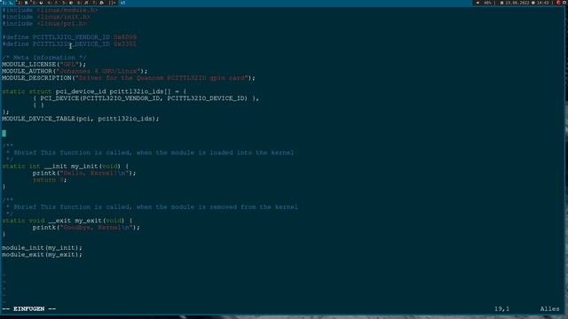Click the PCITTL32IO_VENDOR_ID define line

[69, 37]
